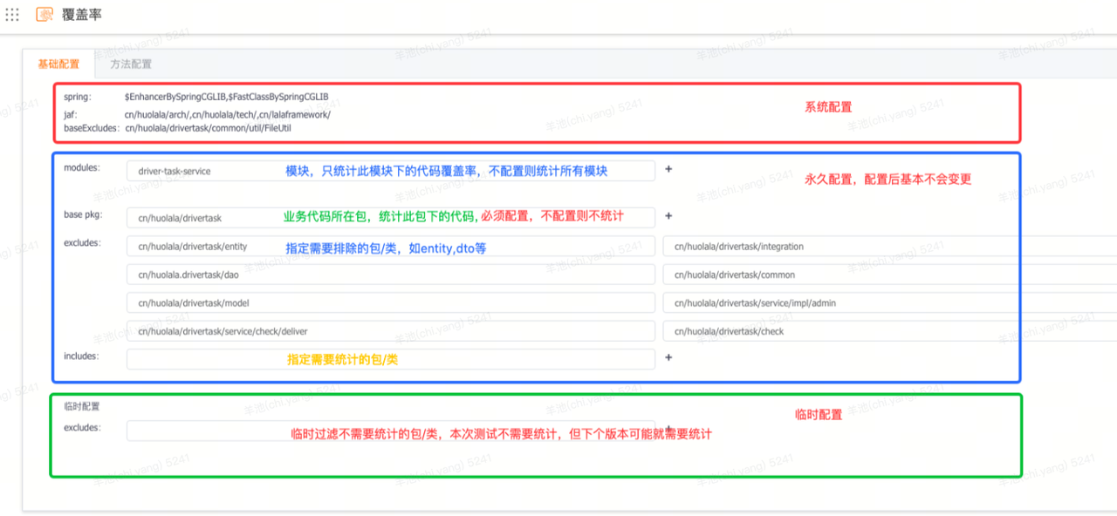This screenshot has height=516, width=1117.
Task: Open the app grid launcher icon
Action: click(x=12, y=15)
